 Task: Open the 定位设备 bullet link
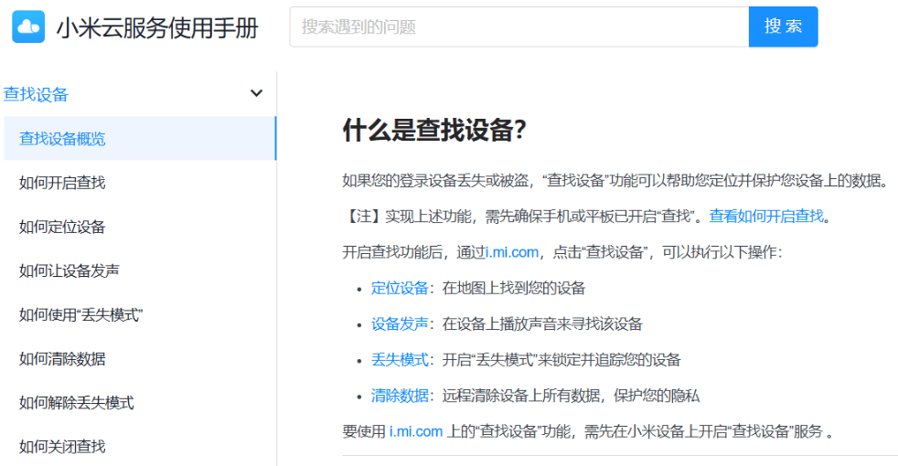coord(400,288)
